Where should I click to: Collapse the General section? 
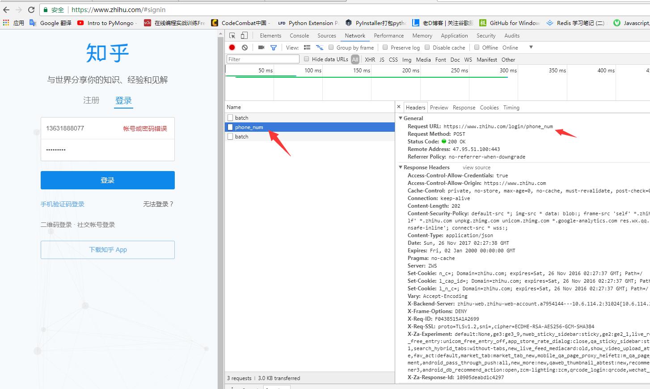(x=401, y=118)
